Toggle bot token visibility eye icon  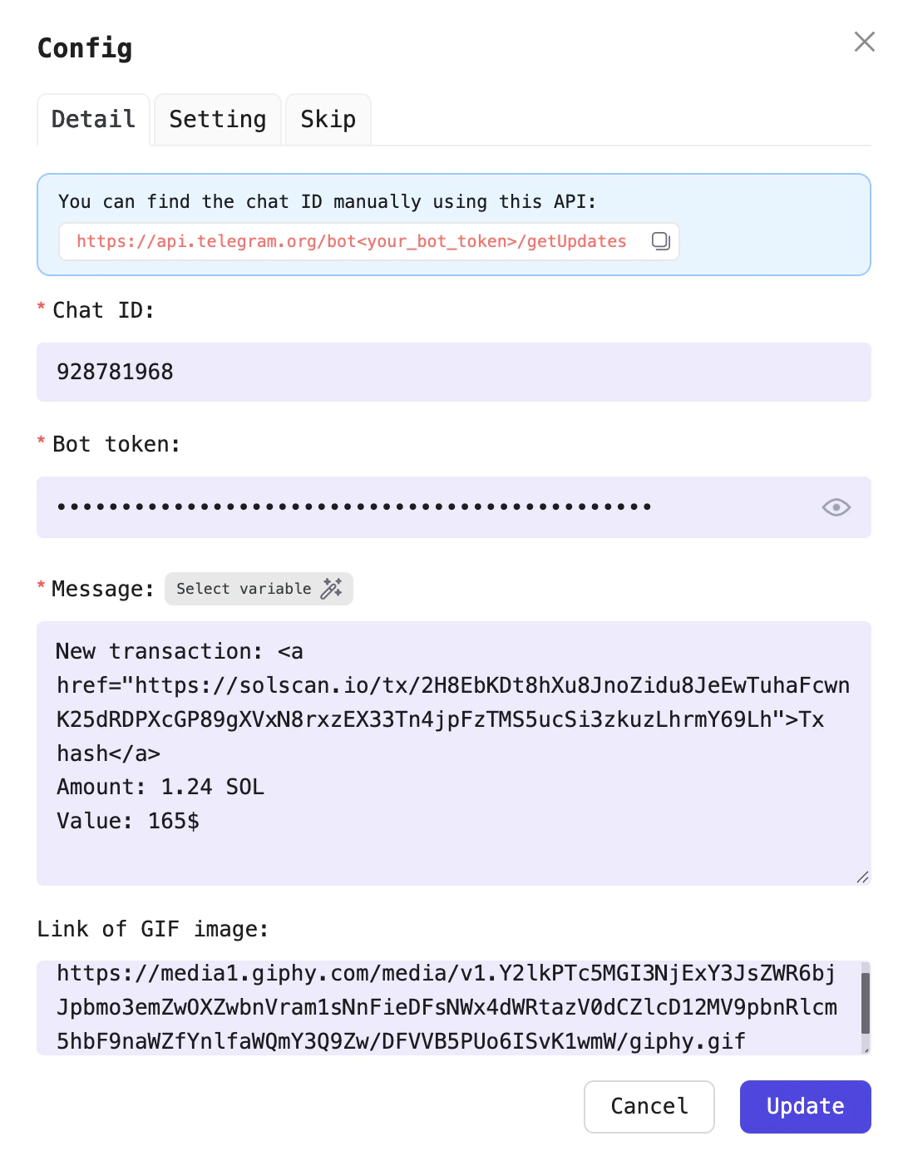point(836,507)
